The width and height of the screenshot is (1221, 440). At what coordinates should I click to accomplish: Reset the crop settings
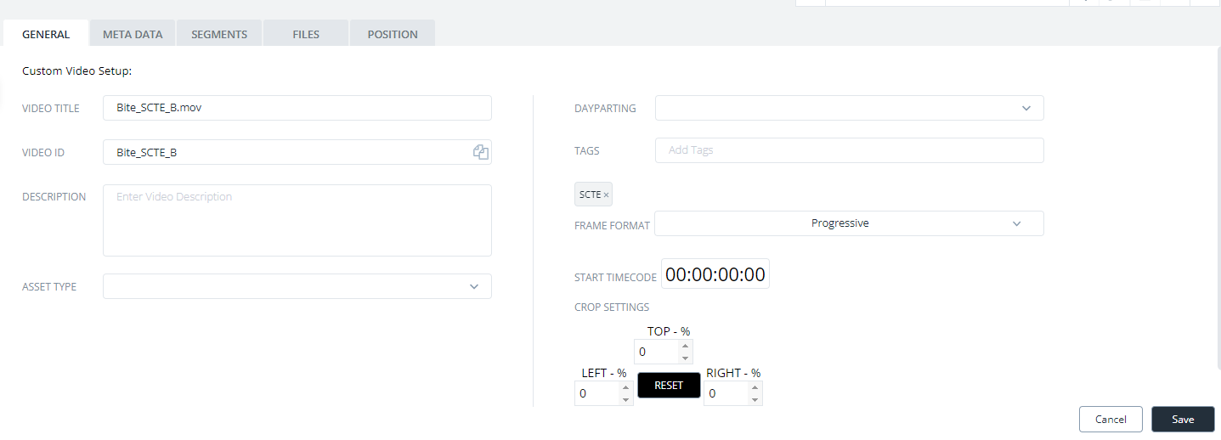[x=669, y=385]
